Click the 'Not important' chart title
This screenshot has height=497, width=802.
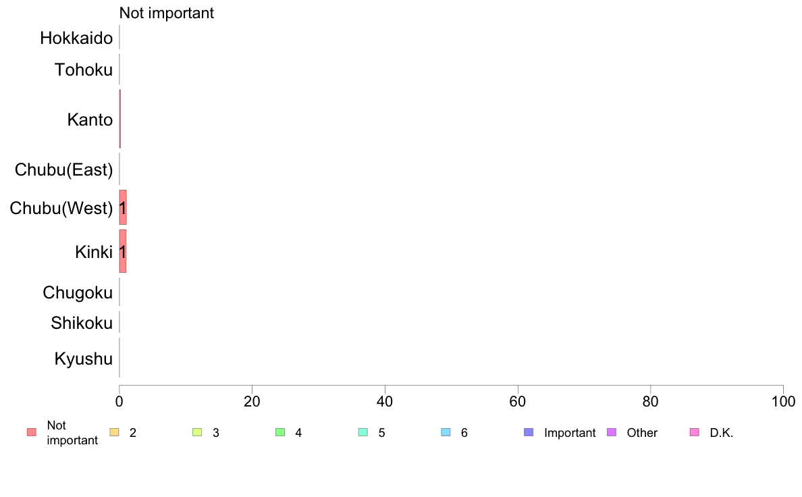point(166,13)
